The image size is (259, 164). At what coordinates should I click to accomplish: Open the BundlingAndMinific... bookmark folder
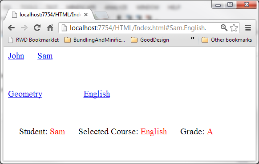pos(94,40)
